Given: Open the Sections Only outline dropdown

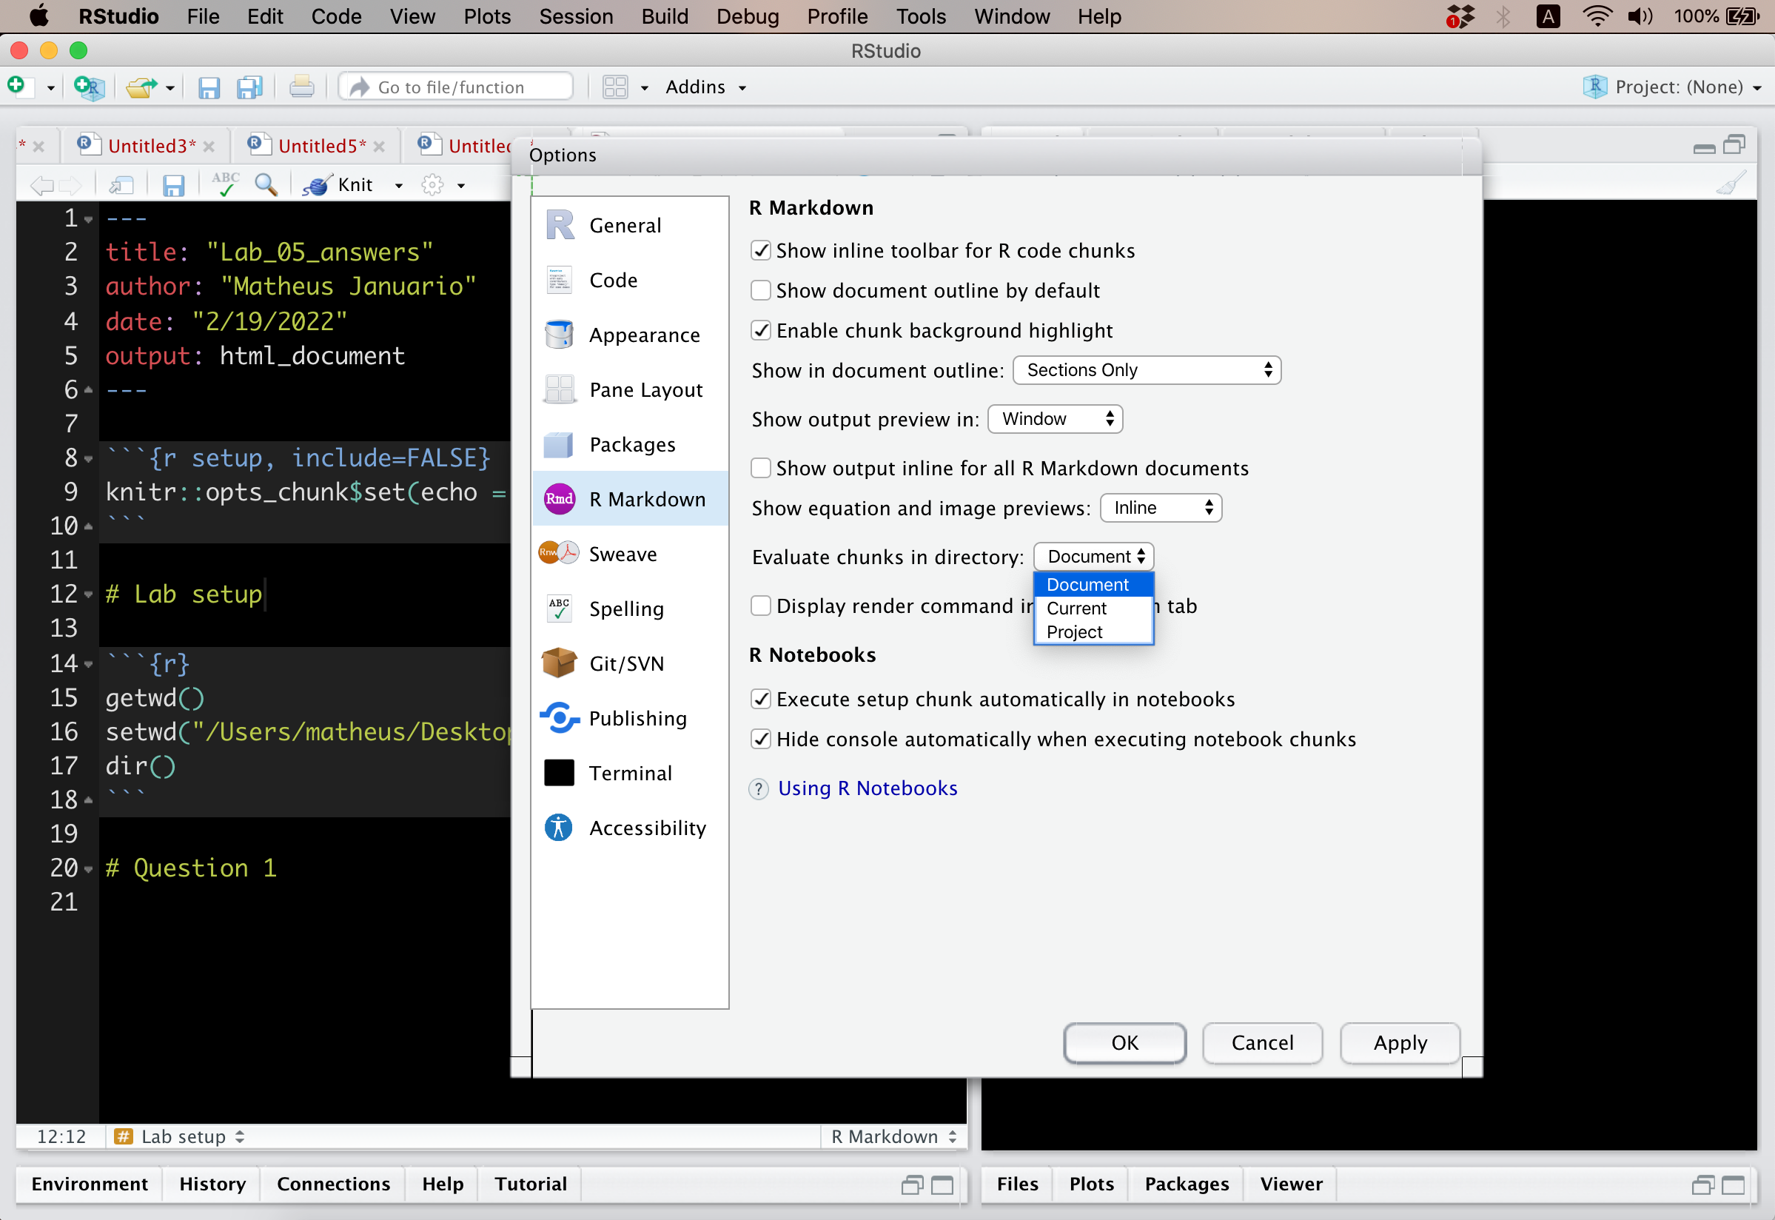Looking at the screenshot, I should [1146, 370].
